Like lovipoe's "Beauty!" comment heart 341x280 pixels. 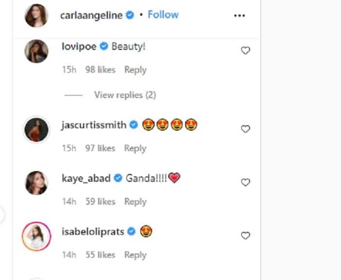[x=245, y=51]
